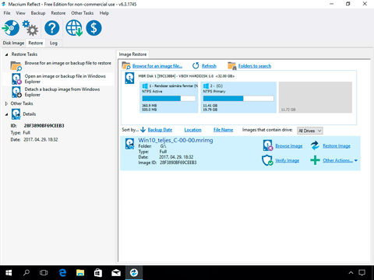Open the Other Actions dropdown arrow
The width and height of the screenshot is (374, 280).
[356, 160]
